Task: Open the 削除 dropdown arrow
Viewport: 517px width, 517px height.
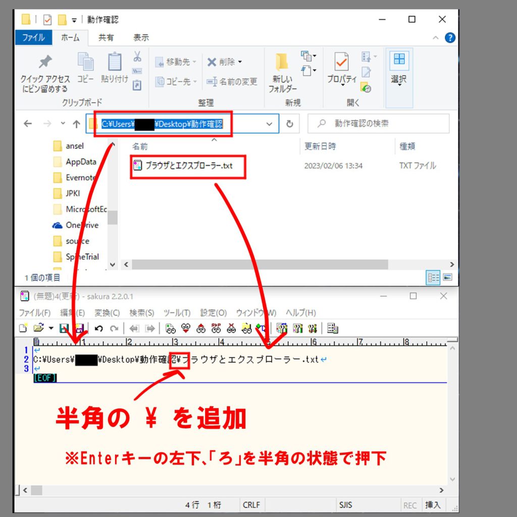Action: (240, 62)
